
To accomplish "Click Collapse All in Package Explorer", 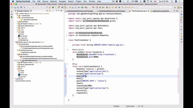I will 47,11.
